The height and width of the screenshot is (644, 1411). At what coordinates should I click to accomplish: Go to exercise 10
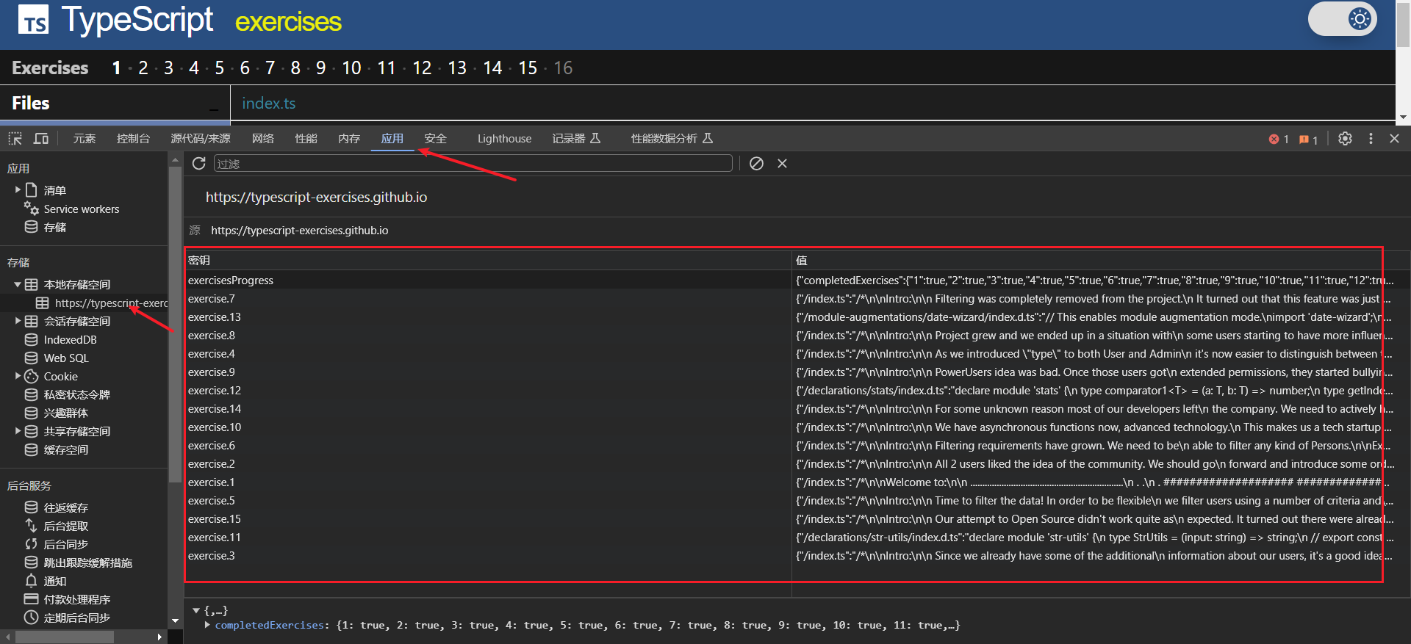tap(352, 68)
